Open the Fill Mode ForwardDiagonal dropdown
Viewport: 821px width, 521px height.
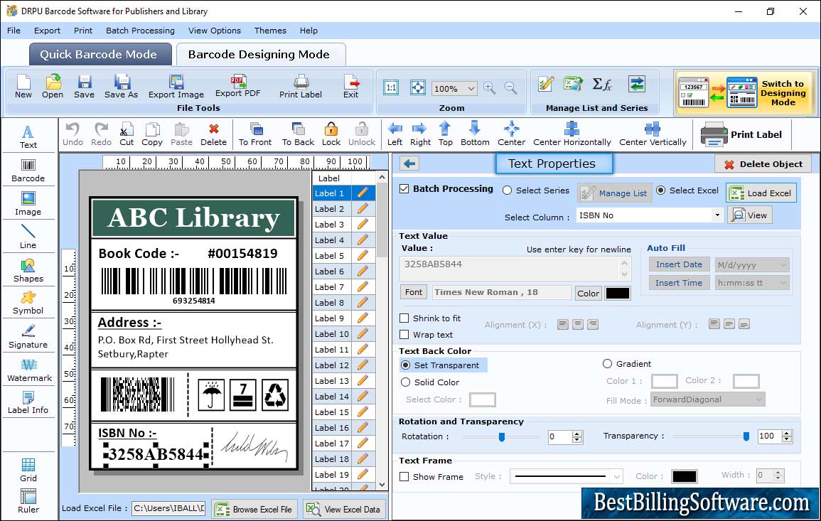click(758, 399)
